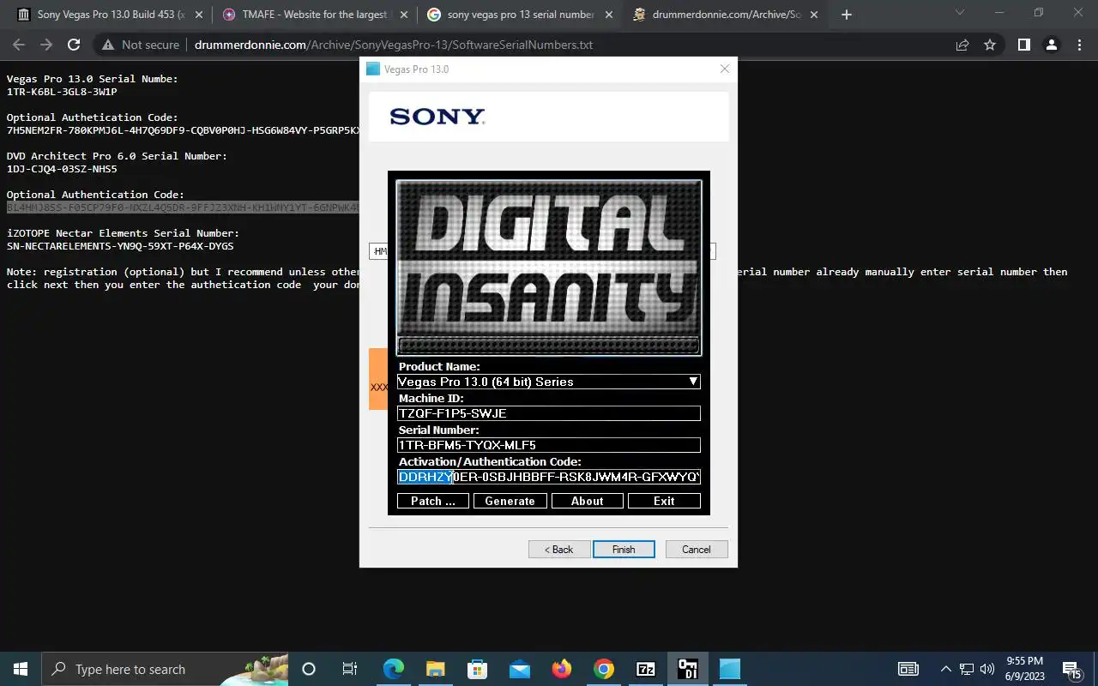Open the touch keyboard tray icon
Screen dimensions: 1098x686
click(908, 669)
